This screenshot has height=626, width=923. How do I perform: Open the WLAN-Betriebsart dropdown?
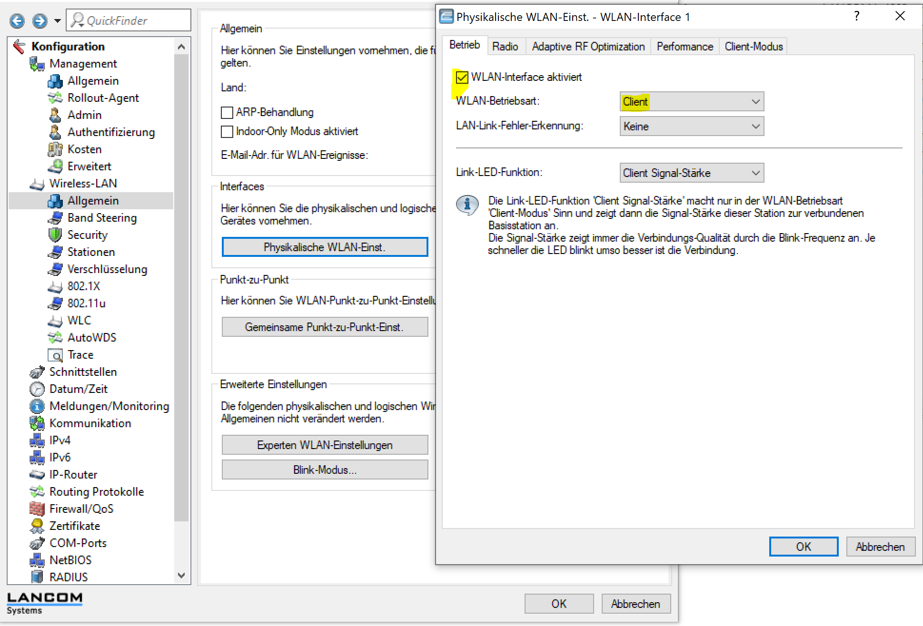692,102
